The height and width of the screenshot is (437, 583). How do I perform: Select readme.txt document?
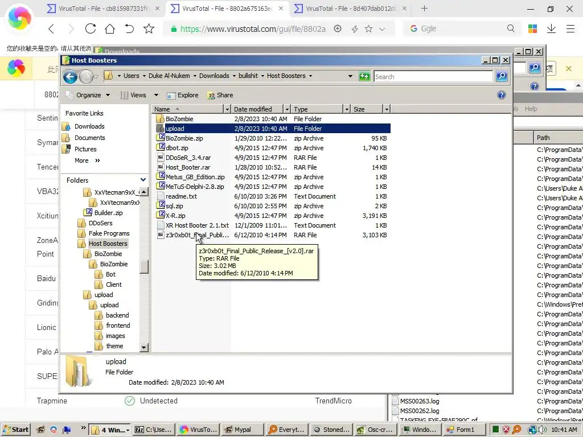click(181, 196)
